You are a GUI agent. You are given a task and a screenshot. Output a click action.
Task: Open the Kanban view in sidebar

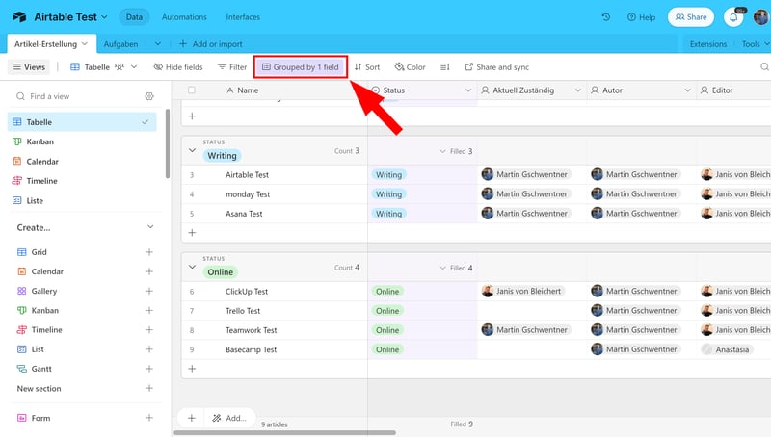point(82,141)
